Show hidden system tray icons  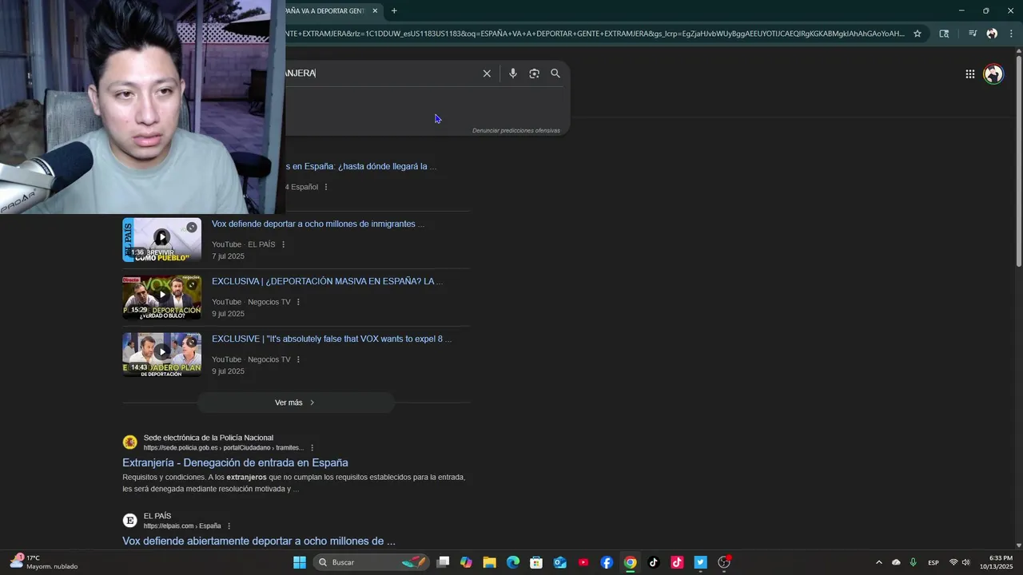[879, 562]
